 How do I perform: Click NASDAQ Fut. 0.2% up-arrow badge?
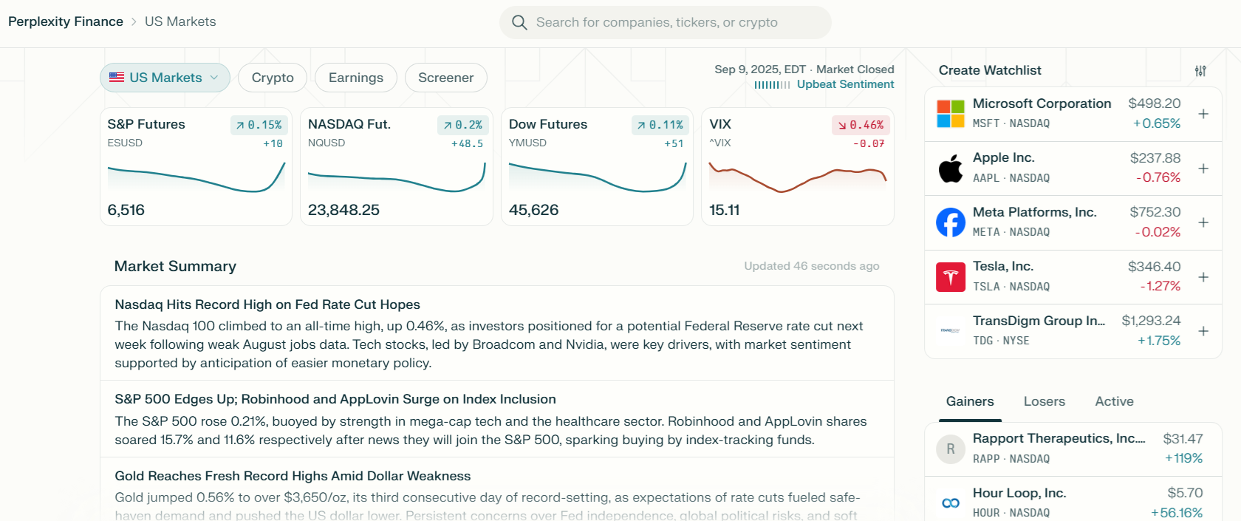point(462,126)
